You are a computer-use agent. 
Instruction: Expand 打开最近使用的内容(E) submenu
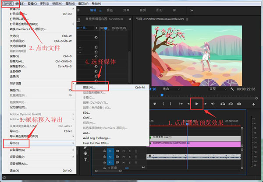pos(73,24)
